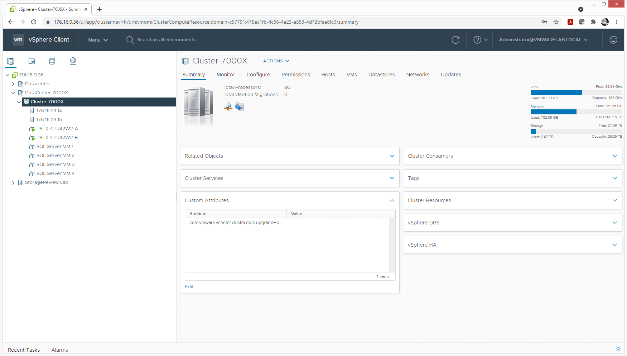
Task: Click the browser reload icon
Action: point(34,22)
